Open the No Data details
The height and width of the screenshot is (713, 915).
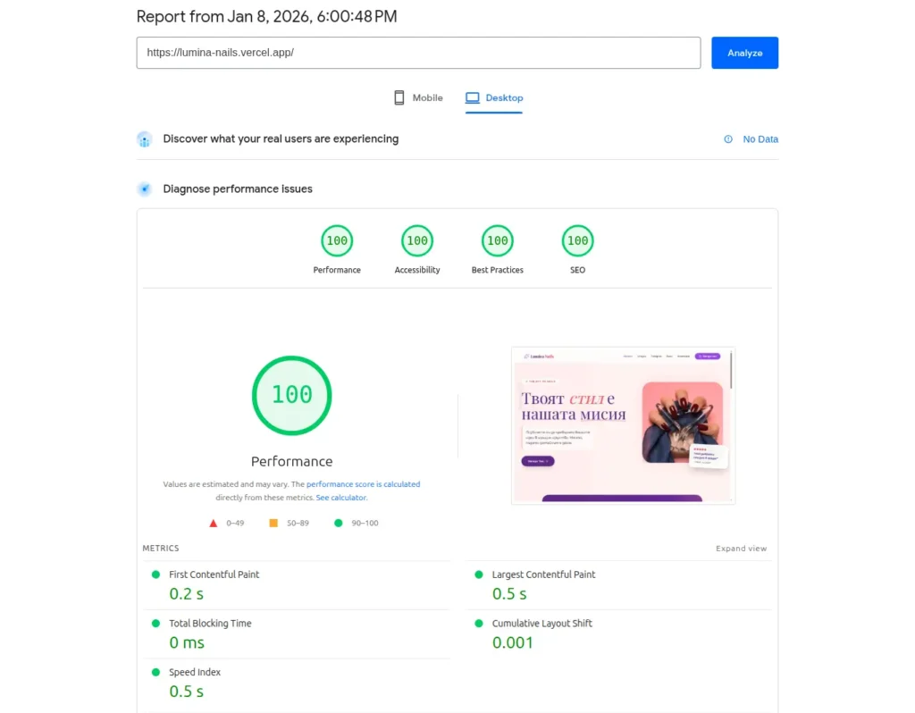(x=759, y=138)
